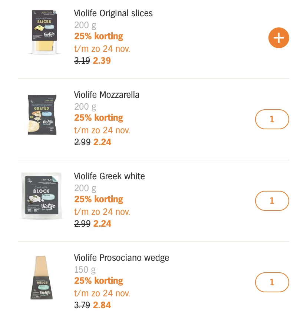
Task: View the 25% korting offer on Mozzarella
Action: pyautogui.click(x=99, y=117)
